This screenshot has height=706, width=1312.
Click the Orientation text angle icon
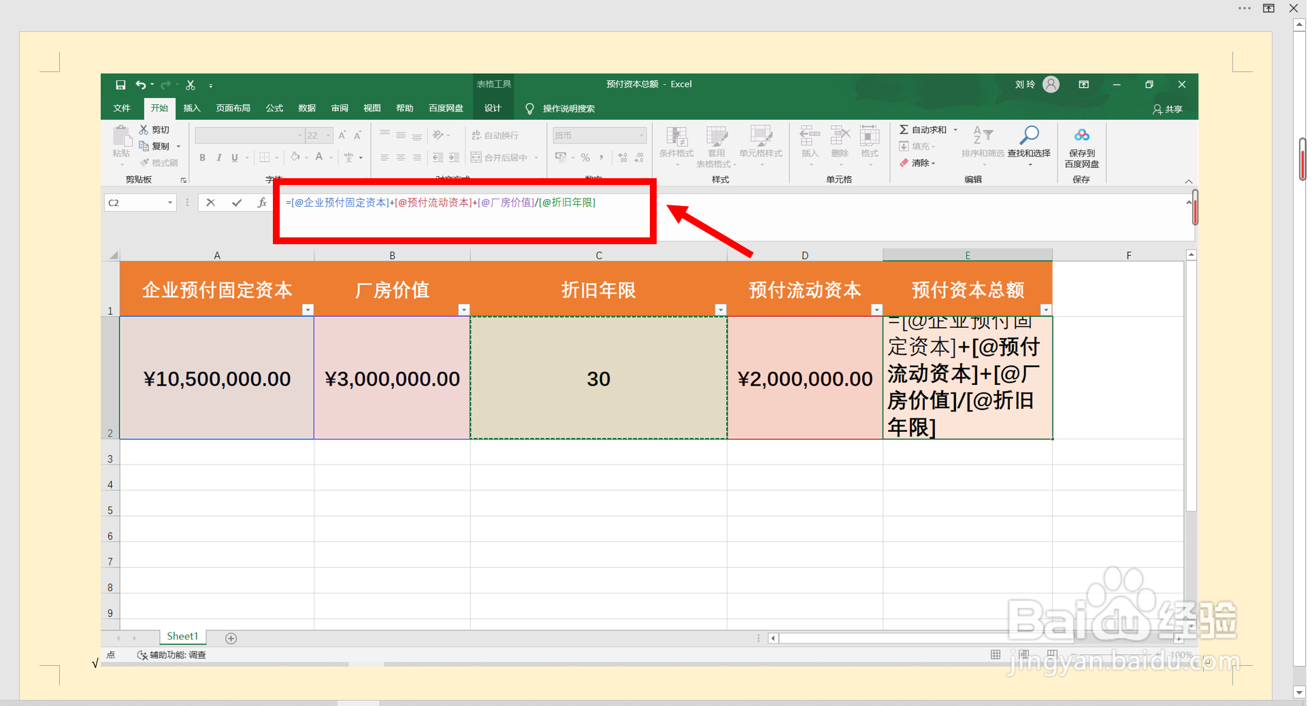point(438,135)
